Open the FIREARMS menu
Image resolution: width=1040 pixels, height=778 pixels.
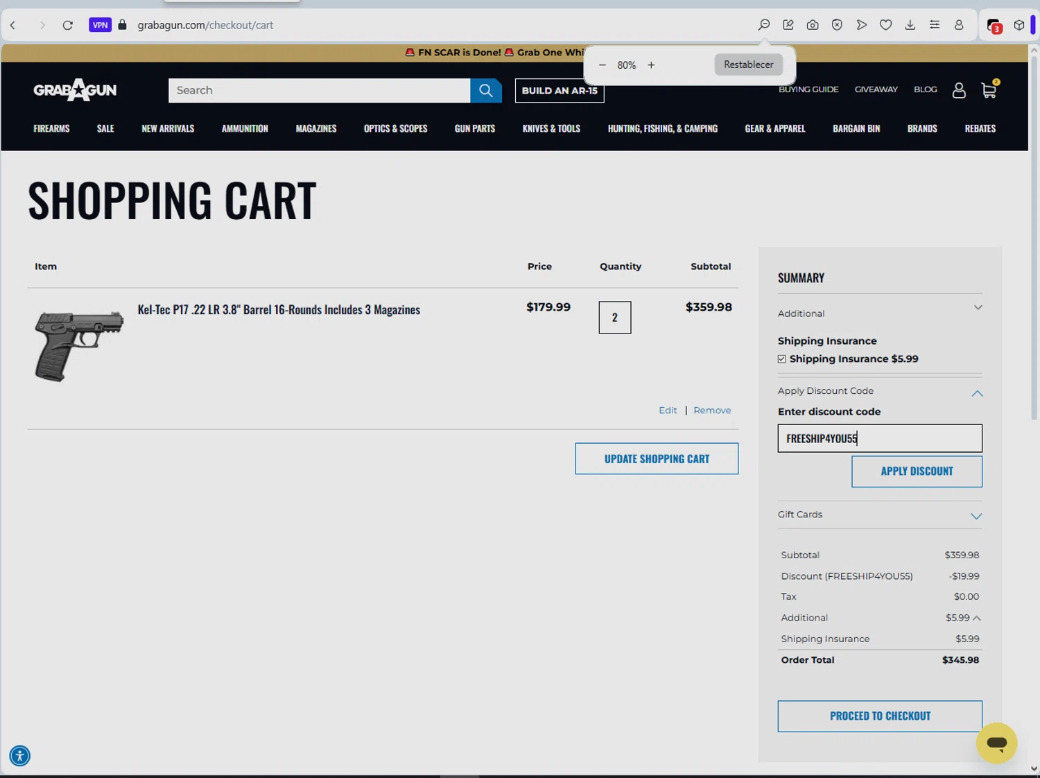(x=52, y=128)
